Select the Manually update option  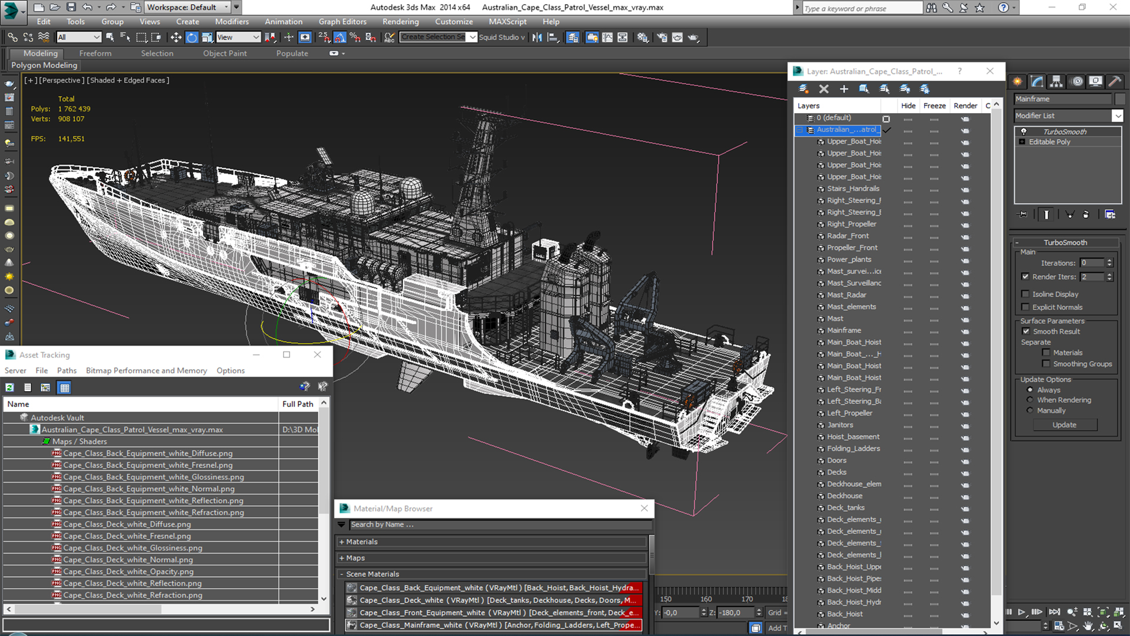pos(1030,410)
